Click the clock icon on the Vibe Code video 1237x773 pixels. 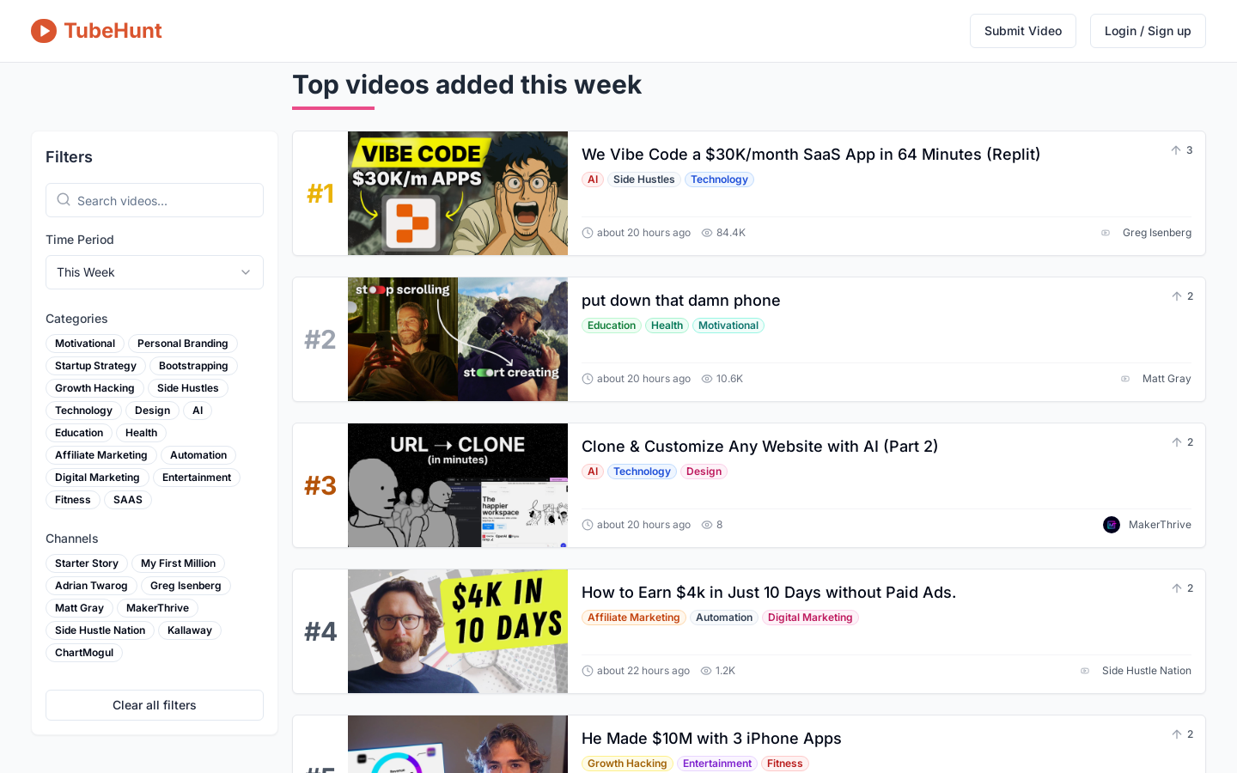click(588, 233)
